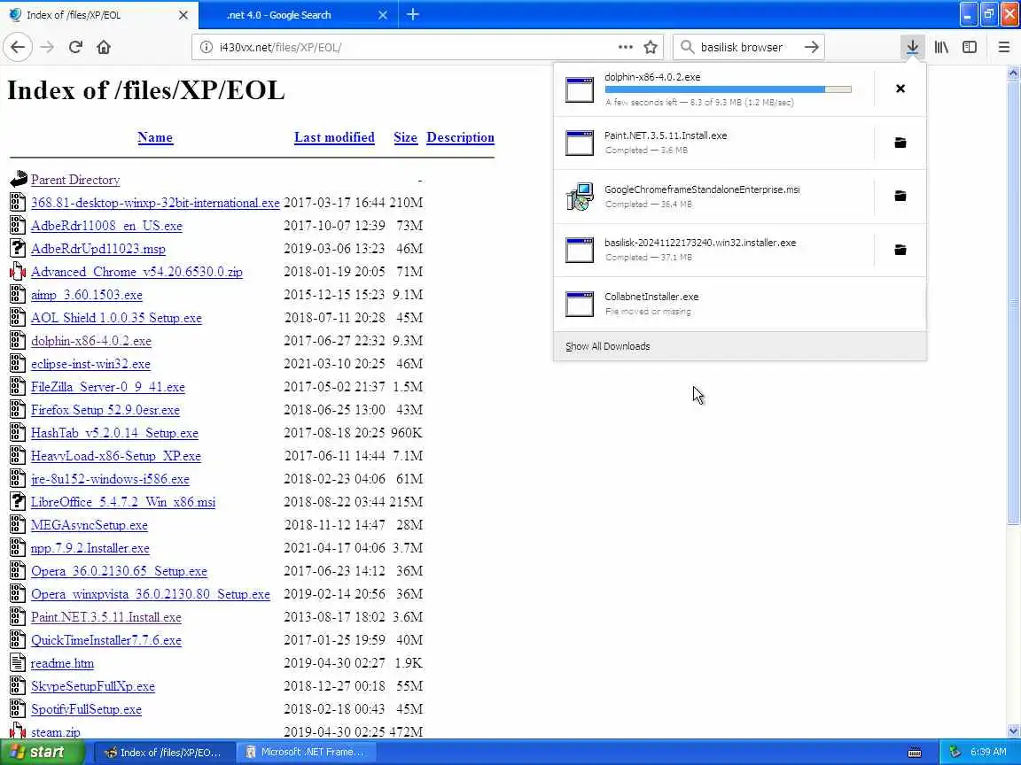Click the forward navigation arrow
1021x765 pixels.
pos(47,47)
